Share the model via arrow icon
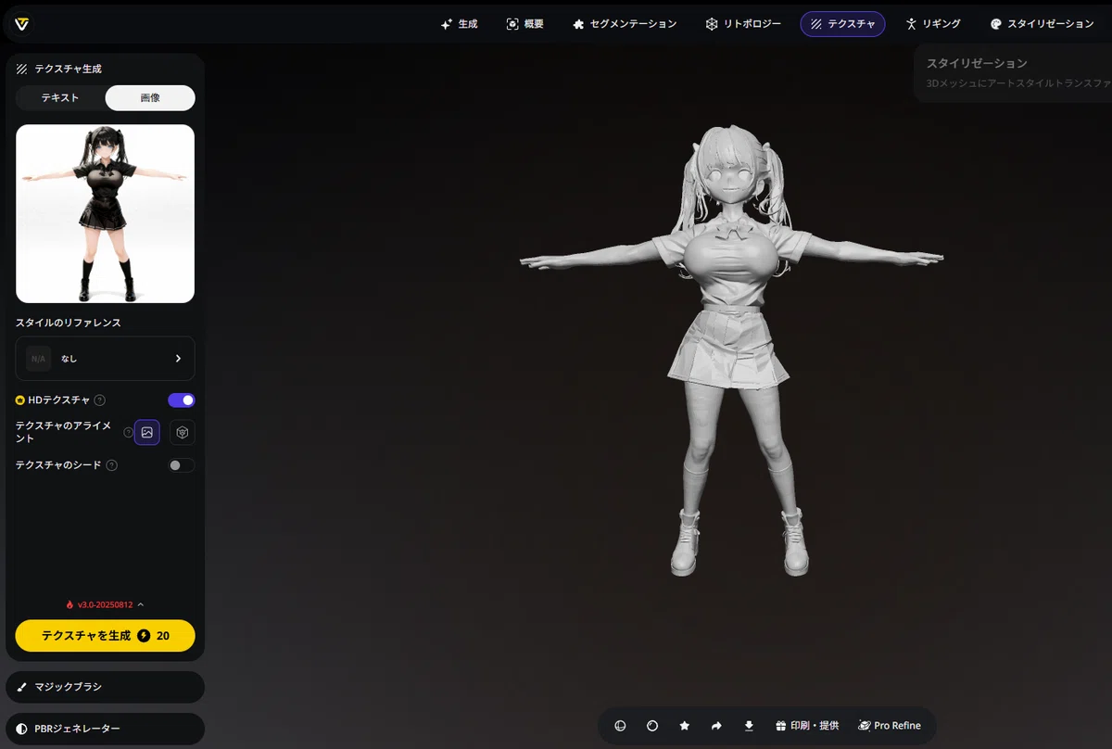1112x749 pixels. tap(716, 726)
